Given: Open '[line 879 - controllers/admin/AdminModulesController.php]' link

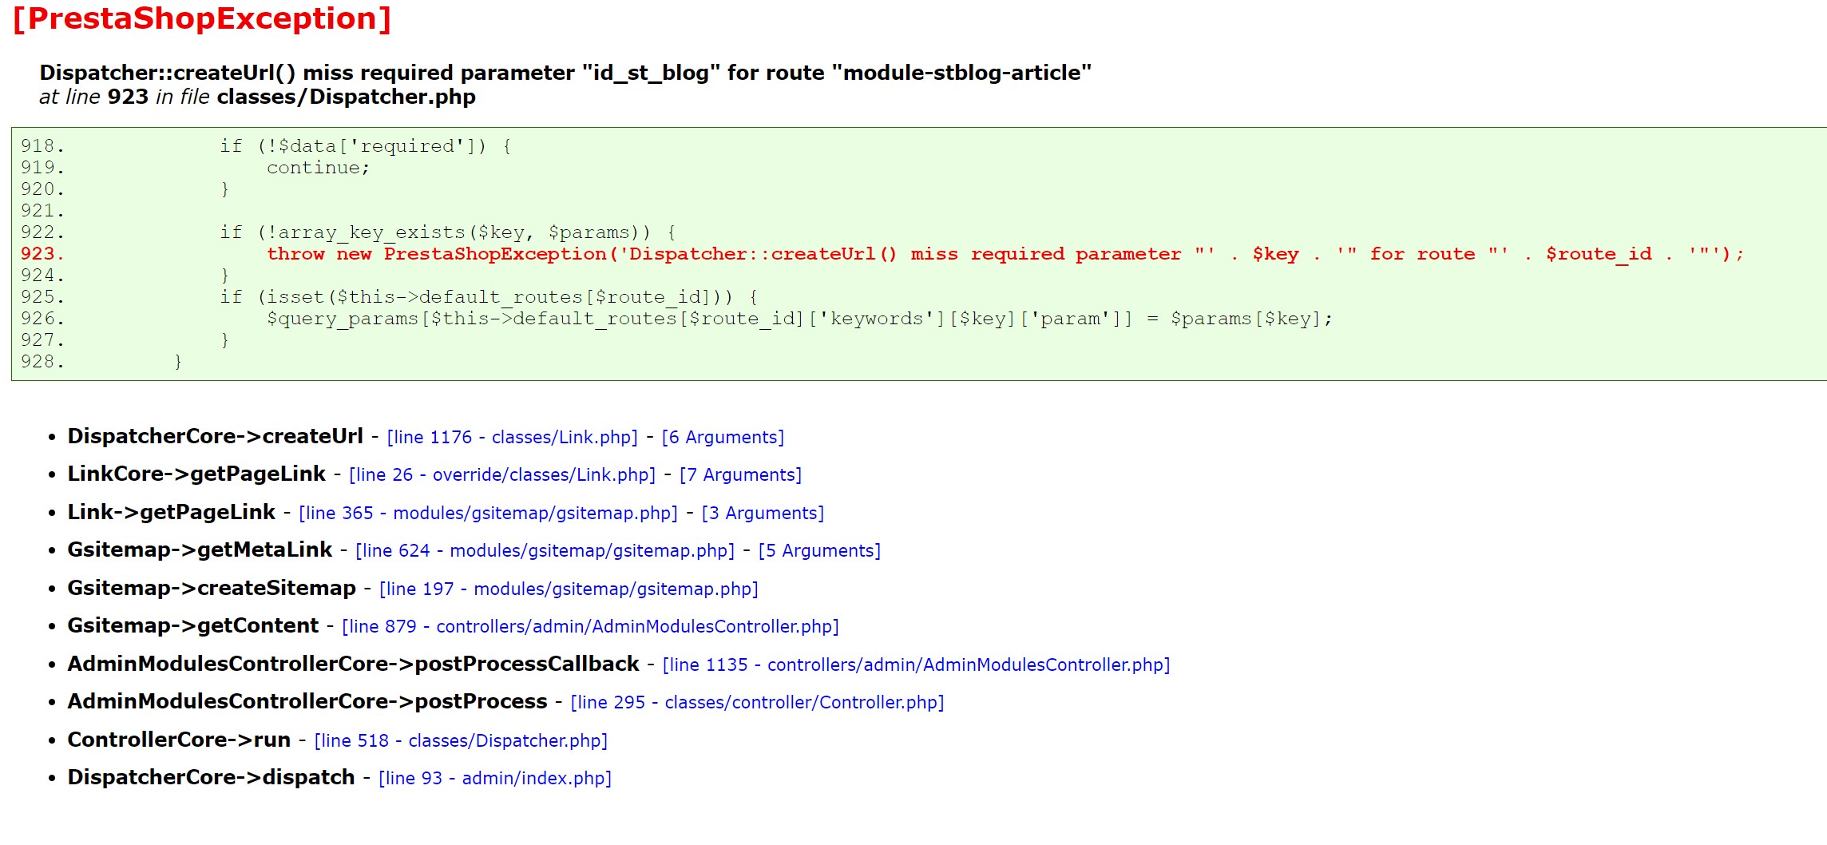Looking at the screenshot, I should pos(590,626).
